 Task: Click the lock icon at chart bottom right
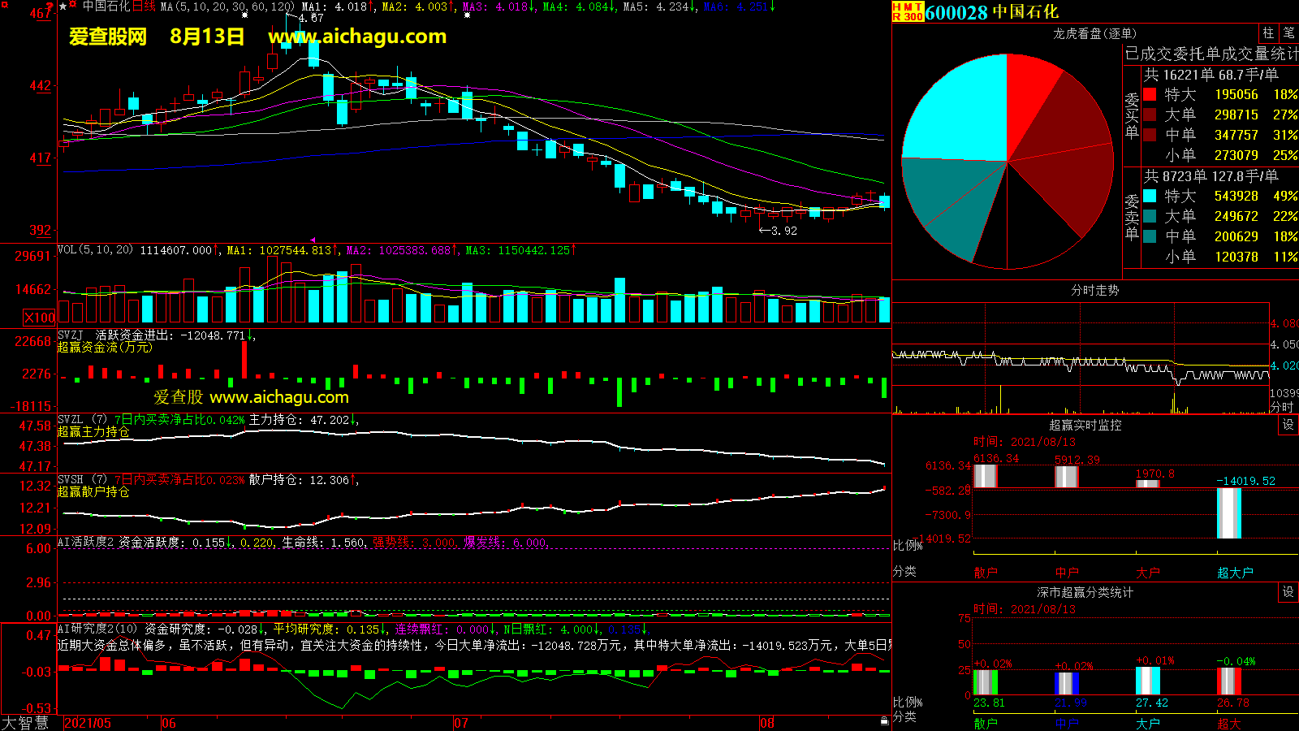coord(884,720)
